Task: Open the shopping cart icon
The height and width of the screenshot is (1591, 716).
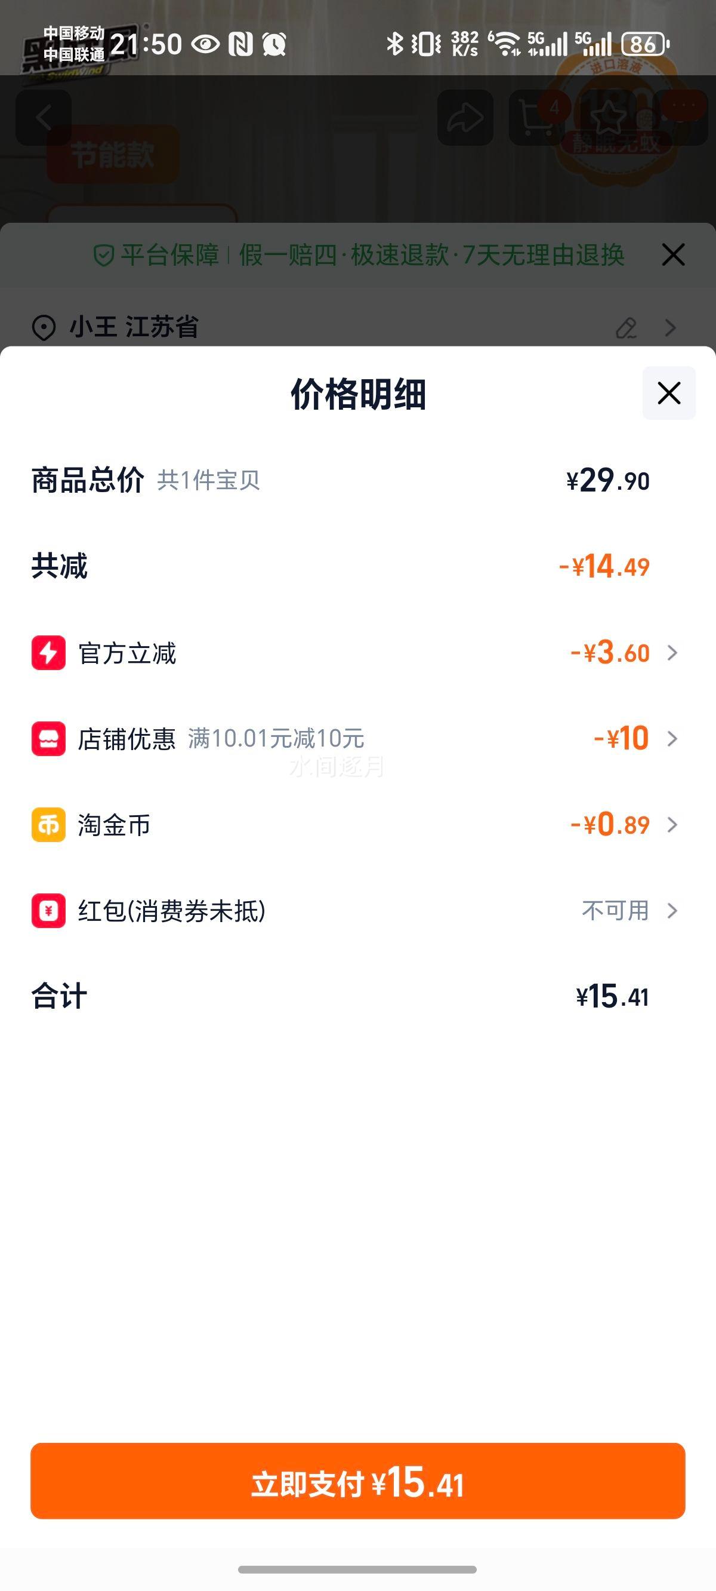Action: coord(536,117)
